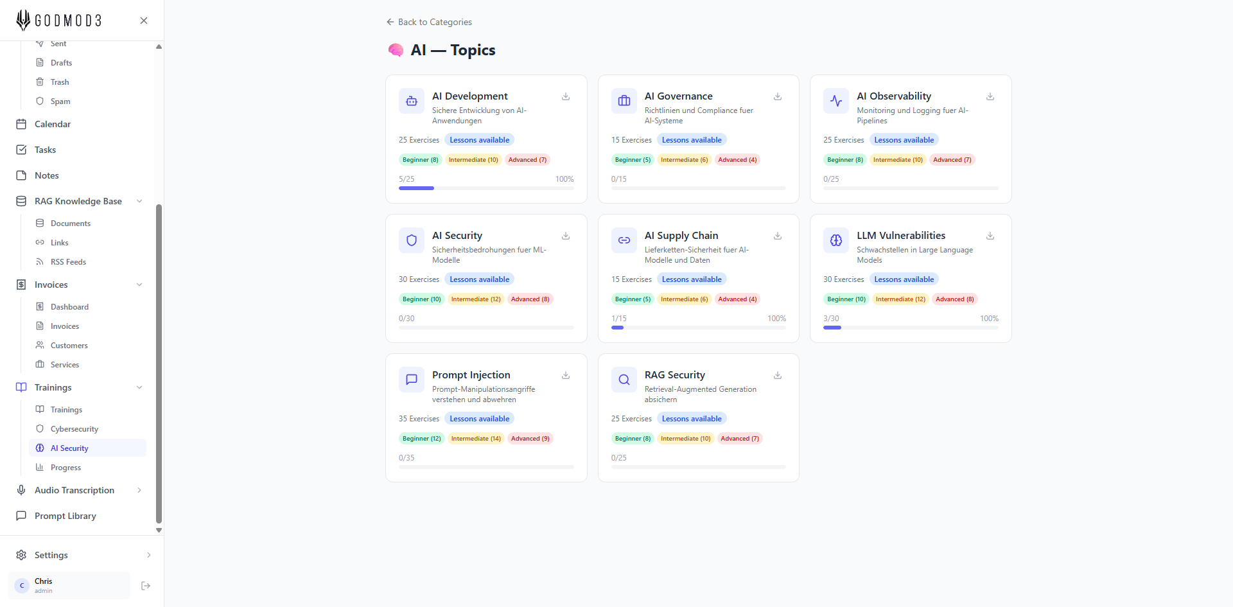This screenshot has width=1233, height=607.
Task: Collapse the Invoices sidebar group
Action: [x=139, y=285]
